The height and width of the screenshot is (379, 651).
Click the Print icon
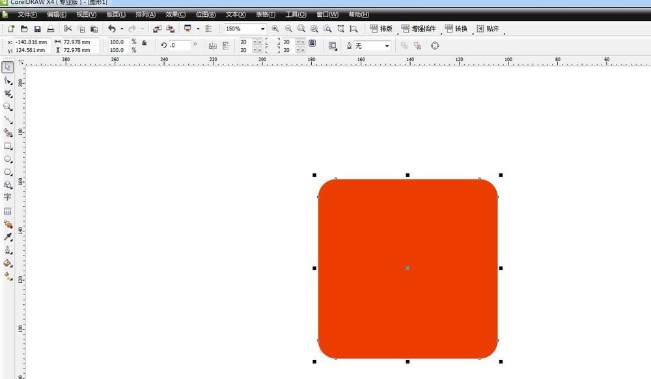pos(50,29)
